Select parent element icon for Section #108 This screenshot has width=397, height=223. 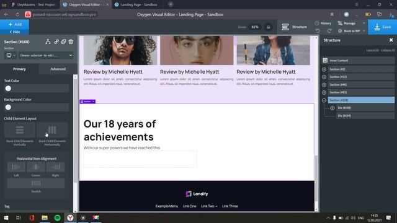[48, 42]
